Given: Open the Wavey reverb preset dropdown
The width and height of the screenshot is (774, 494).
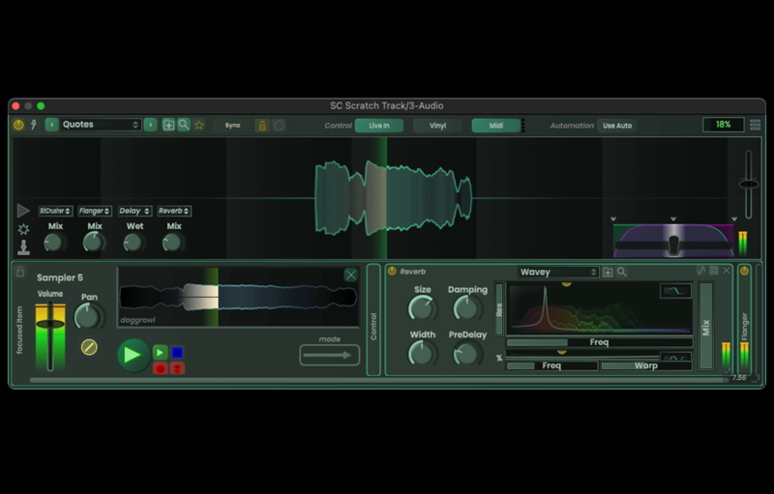Looking at the screenshot, I should (x=558, y=272).
